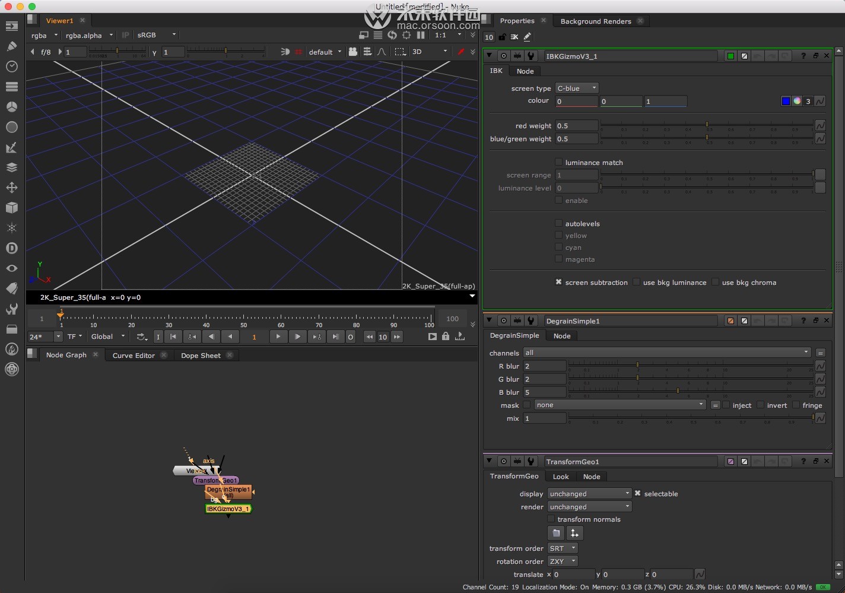Switch to the Dope Sheet tab
The width and height of the screenshot is (845, 593).
(x=201, y=355)
